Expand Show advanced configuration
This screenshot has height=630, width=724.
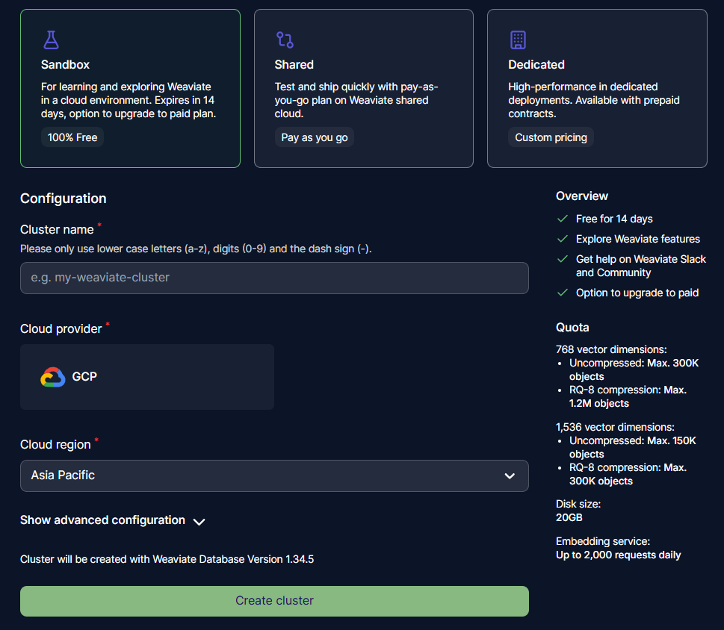click(103, 520)
